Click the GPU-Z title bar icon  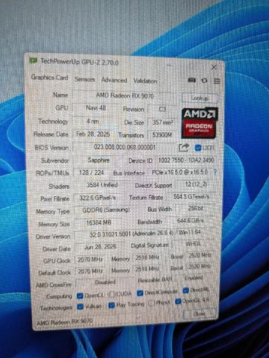point(34,60)
